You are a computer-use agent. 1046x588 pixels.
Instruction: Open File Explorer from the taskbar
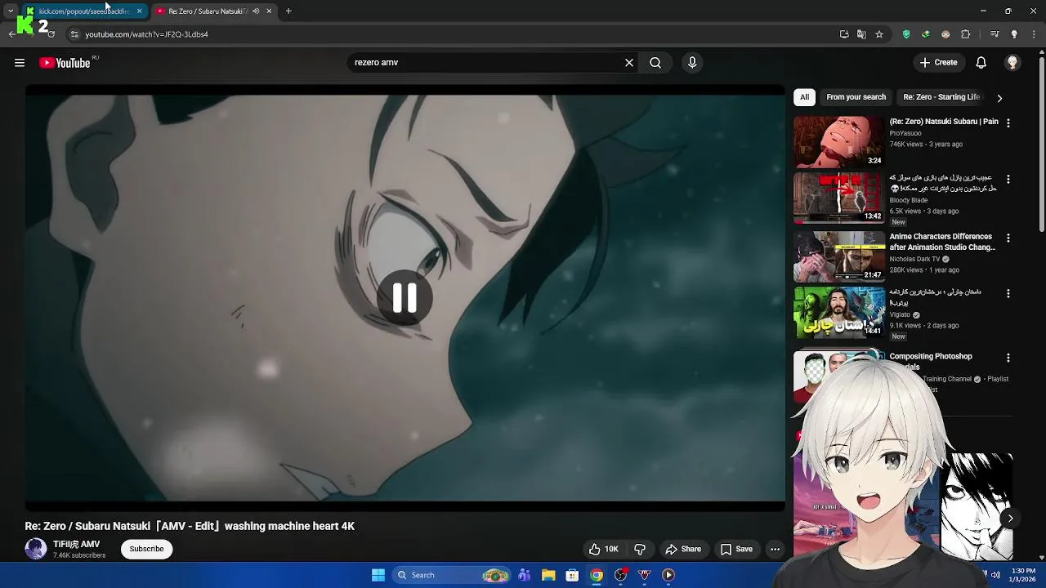click(548, 575)
